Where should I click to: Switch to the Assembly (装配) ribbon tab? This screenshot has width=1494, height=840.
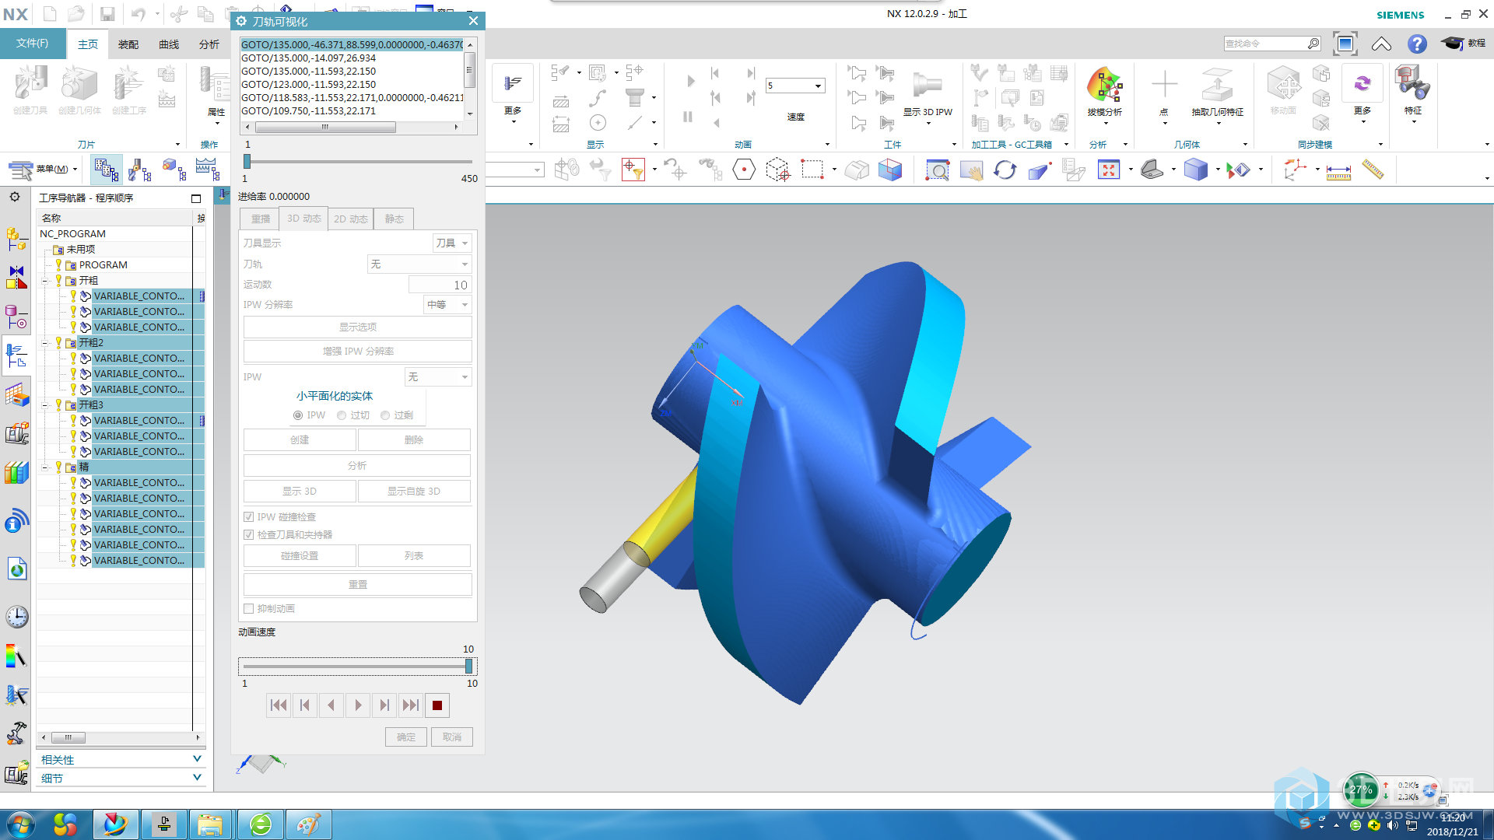tap(128, 44)
